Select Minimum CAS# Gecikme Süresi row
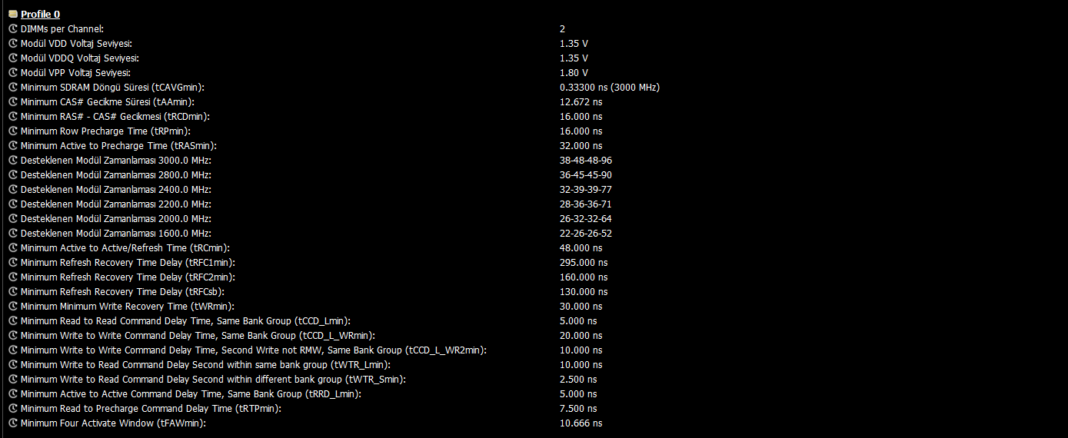The image size is (1068, 438). (x=534, y=101)
